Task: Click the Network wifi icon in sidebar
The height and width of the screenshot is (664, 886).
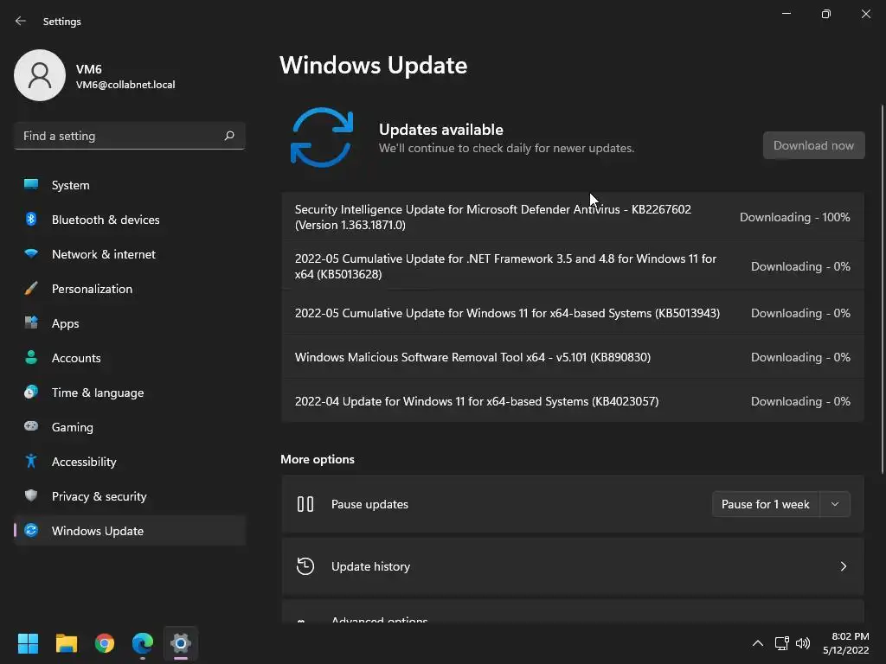Action: tap(31, 253)
